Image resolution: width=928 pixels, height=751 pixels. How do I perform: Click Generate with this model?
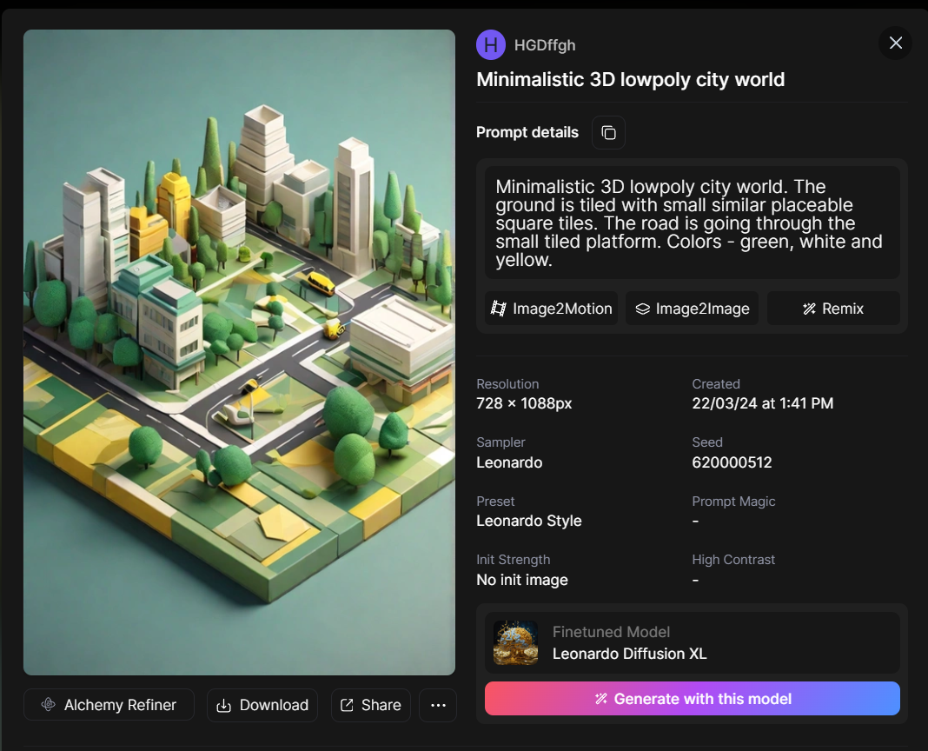pyautogui.click(x=692, y=699)
